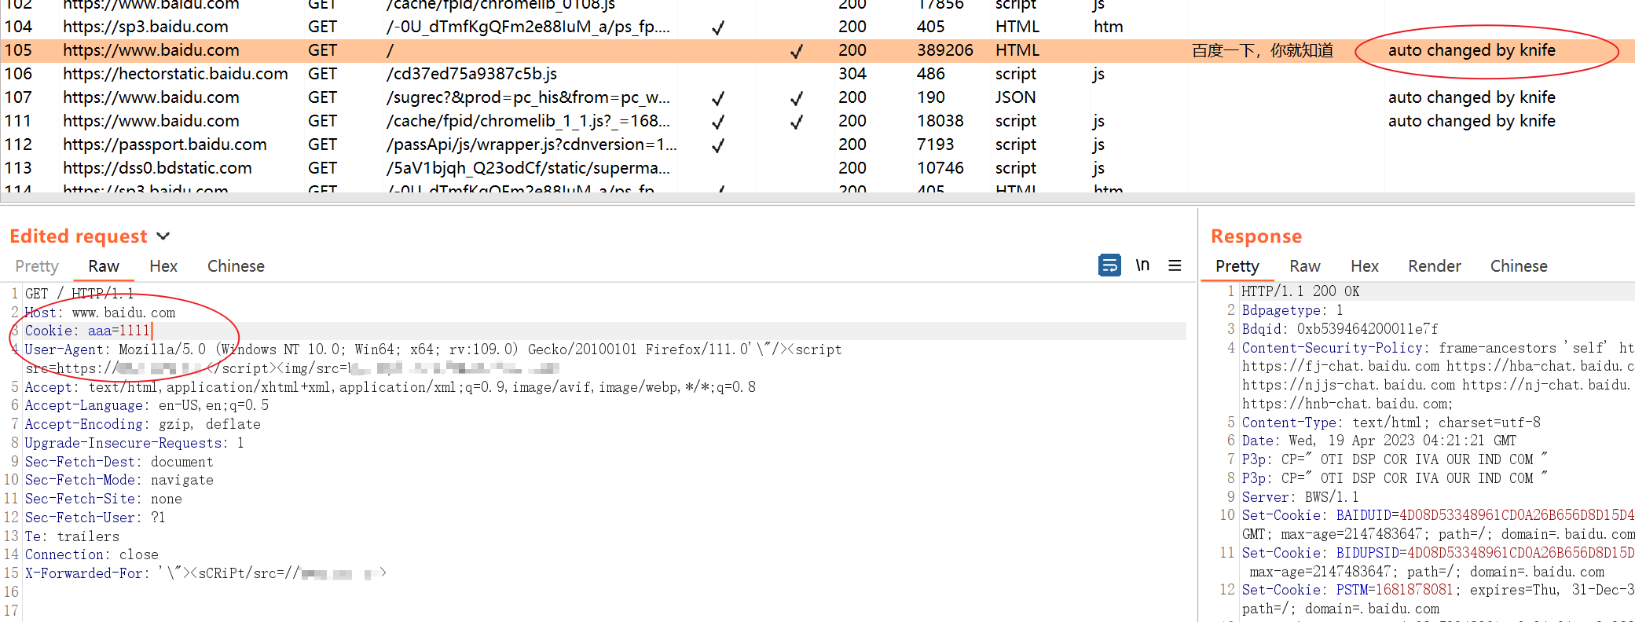Image resolution: width=1635 pixels, height=622 pixels.
Task: Open the request Chinese tab
Action: click(236, 266)
